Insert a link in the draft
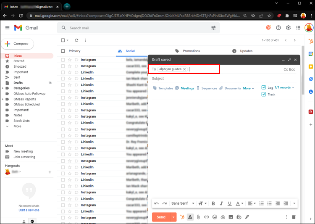This screenshot has height=224, width=315. click(x=206, y=217)
